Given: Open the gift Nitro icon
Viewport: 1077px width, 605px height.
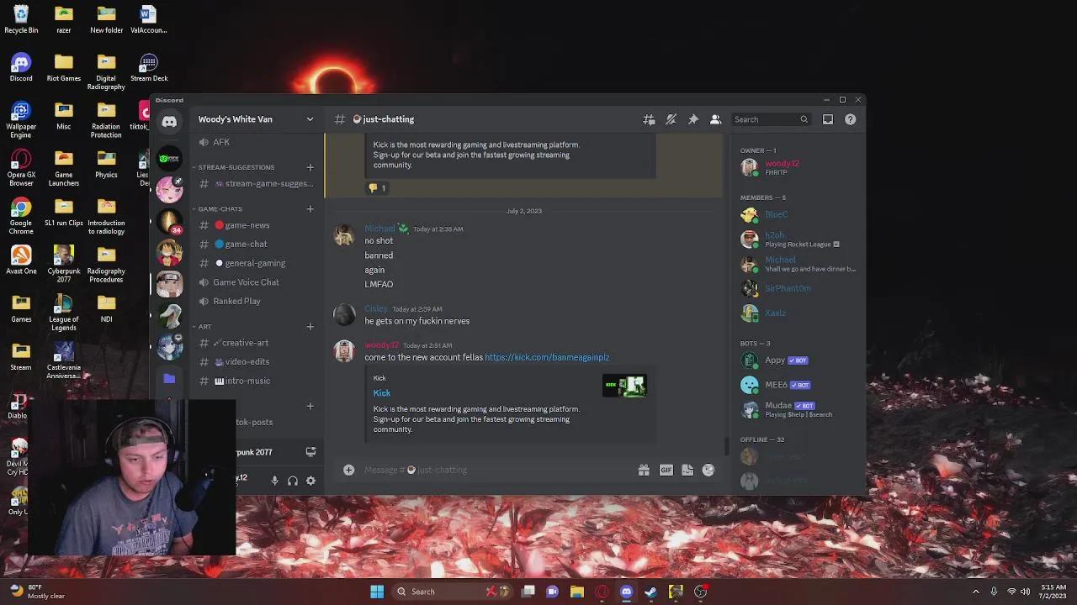Looking at the screenshot, I should (x=644, y=470).
